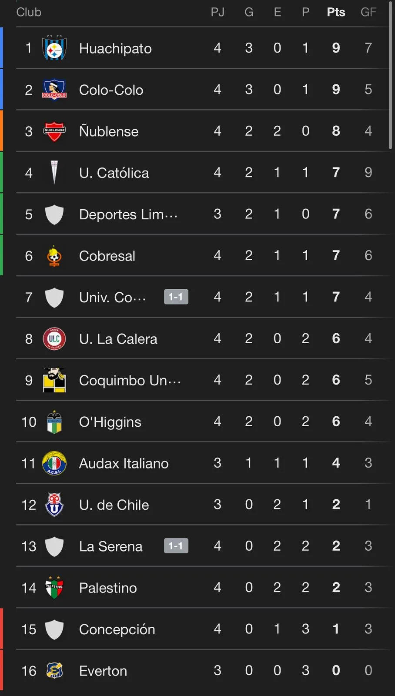Click the U. Católica crest icon
Screen dimensions: 395x696
click(54, 173)
